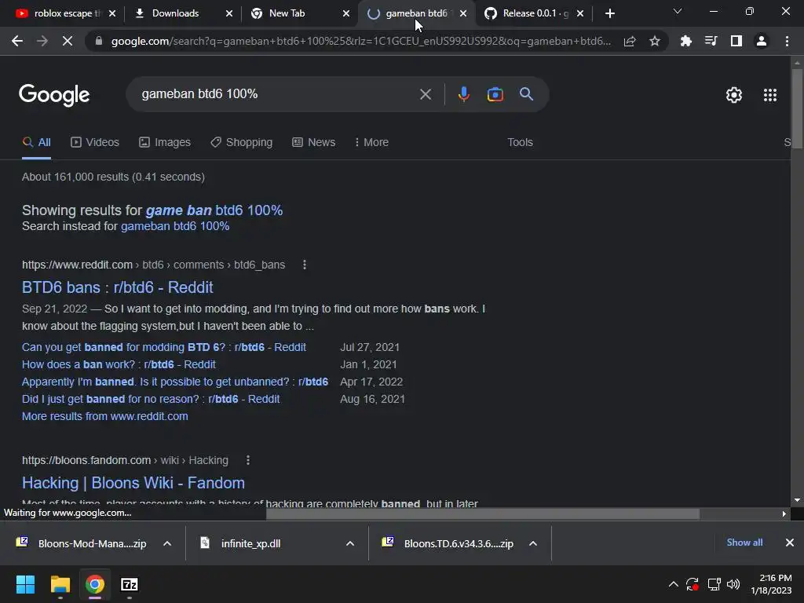Open the Windows Start button
This screenshot has width=804, height=603.
pos(25,584)
